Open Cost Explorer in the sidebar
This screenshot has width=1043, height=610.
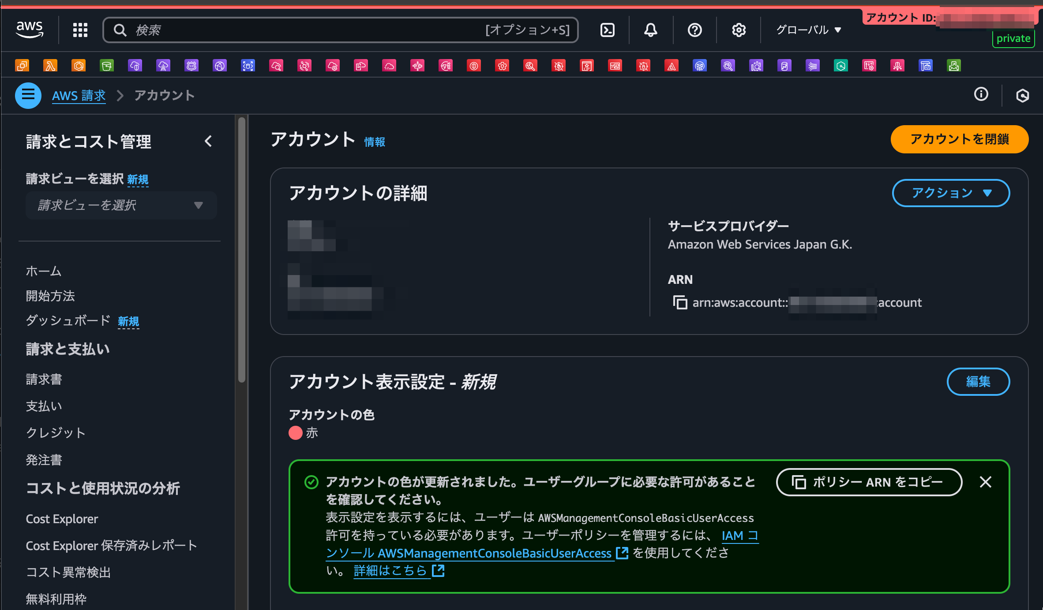tap(62, 519)
